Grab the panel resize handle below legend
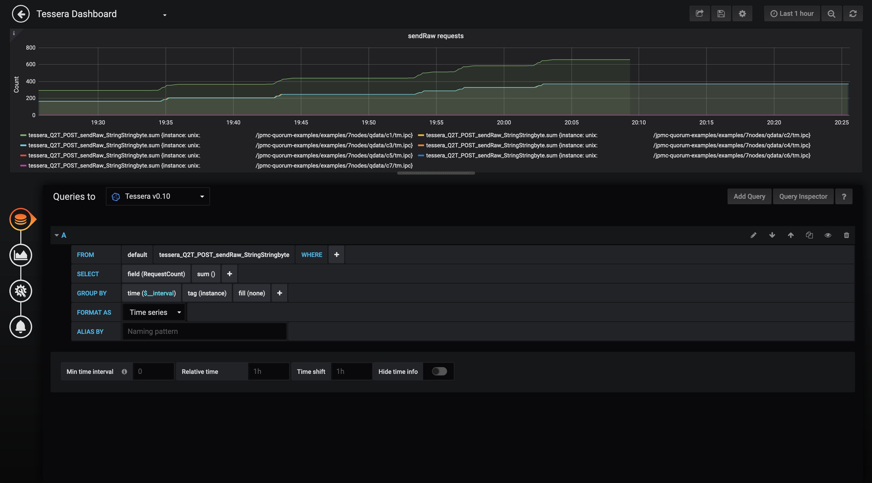 pyautogui.click(x=436, y=173)
